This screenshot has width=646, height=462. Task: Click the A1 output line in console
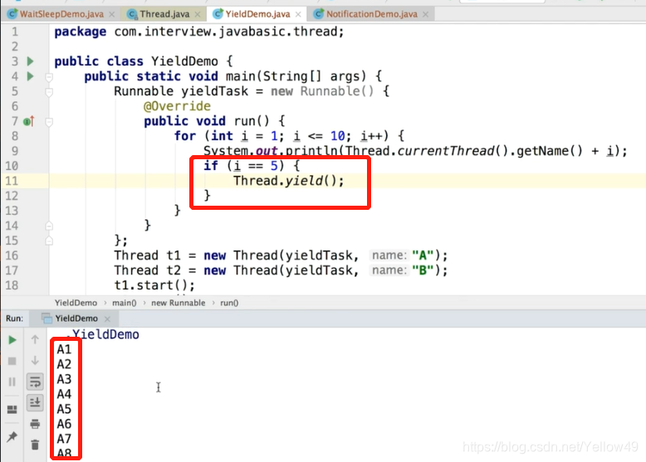(64, 349)
